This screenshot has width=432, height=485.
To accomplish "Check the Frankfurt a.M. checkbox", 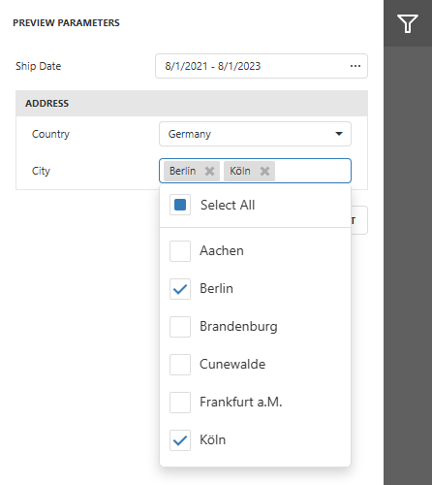I will pyautogui.click(x=180, y=403).
